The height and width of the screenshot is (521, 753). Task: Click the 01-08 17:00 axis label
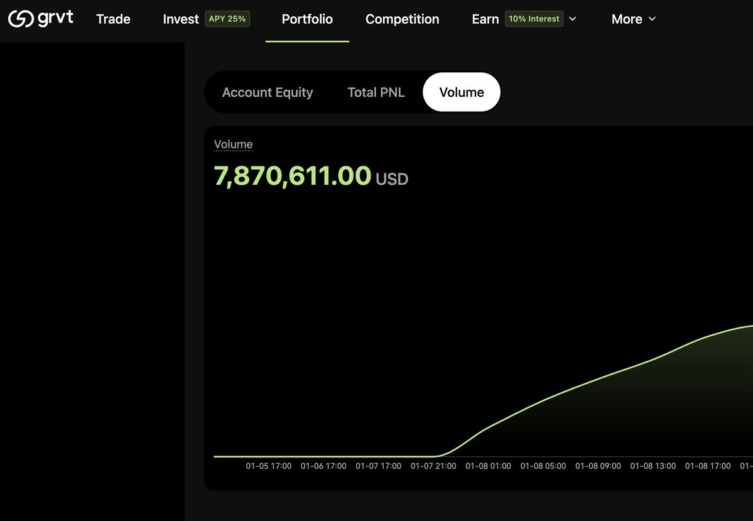(x=708, y=466)
